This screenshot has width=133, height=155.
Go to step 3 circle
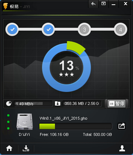pyautogui.click(x=84, y=30)
